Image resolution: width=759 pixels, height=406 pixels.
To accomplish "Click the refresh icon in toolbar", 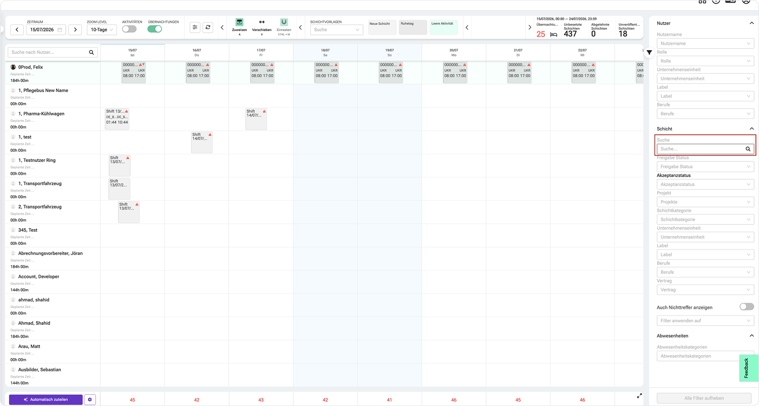I will pos(208,27).
